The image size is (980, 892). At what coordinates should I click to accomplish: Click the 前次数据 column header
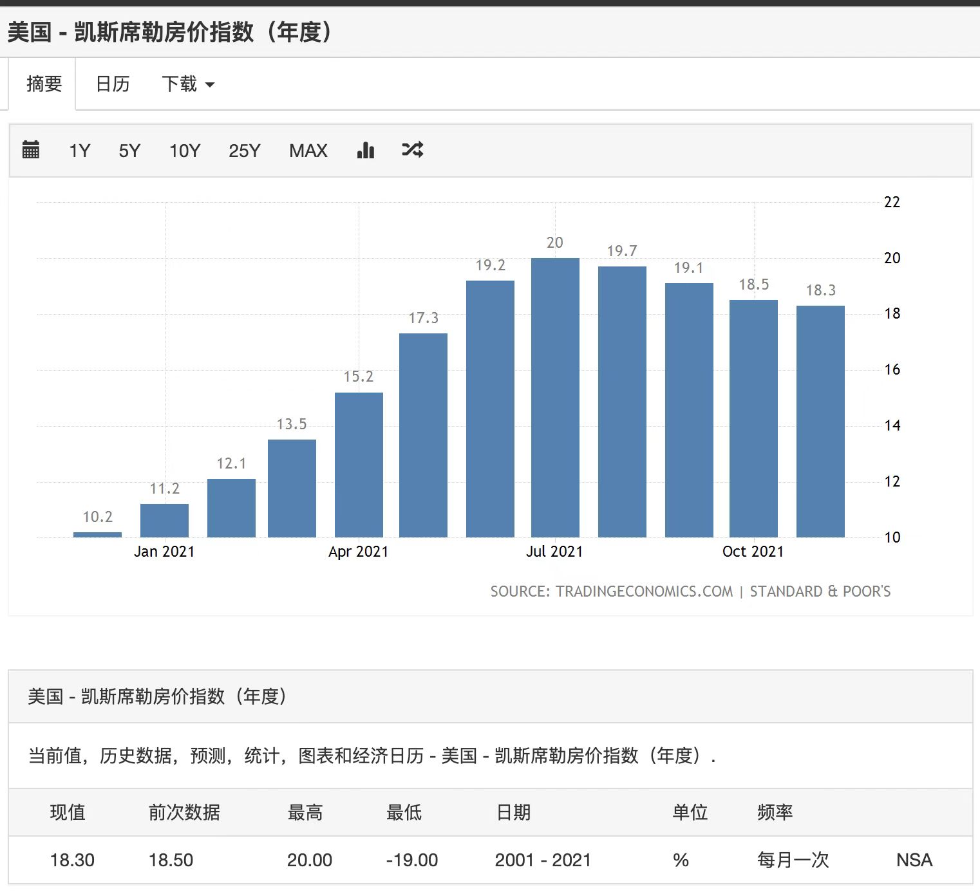pyautogui.click(x=184, y=812)
